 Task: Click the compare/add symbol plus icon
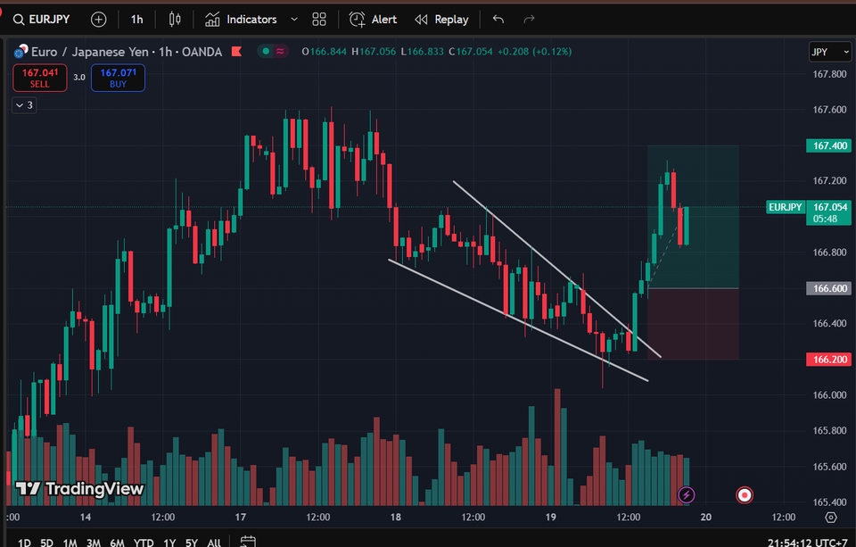pos(97,19)
